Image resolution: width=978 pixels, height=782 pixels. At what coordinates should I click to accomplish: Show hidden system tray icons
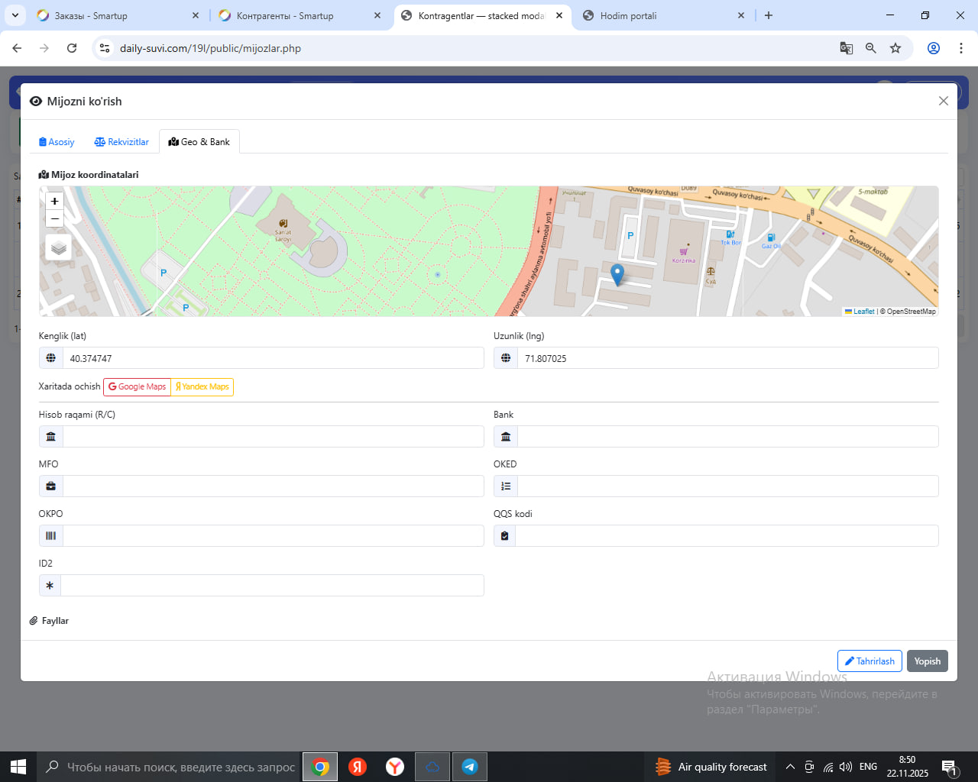point(790,767)
